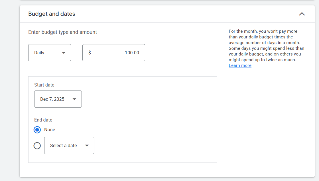Focus the budget amount field showing 100.00
This screenshot has height=181, width=319.
pyautogui.click(x=120, y=53)
